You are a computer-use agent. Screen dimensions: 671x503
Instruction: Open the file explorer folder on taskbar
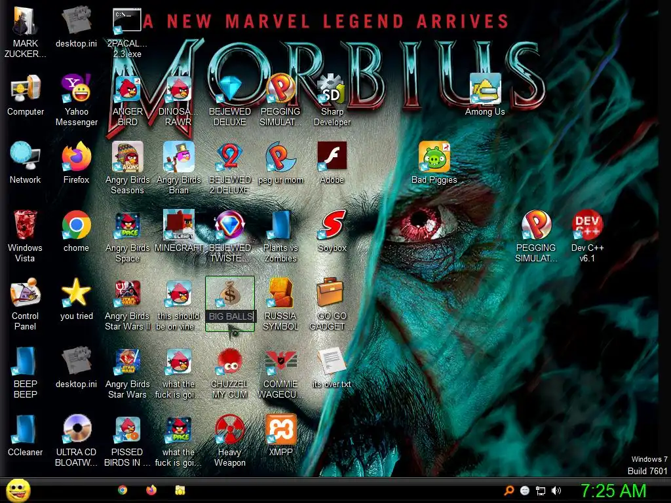[x=180, y=490]
